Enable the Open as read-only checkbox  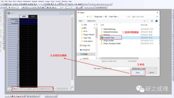tap(101, 61)
